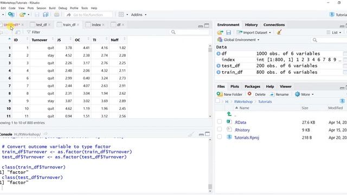The width and height of the screenshot is (347, 195).
Task: Switch to the Connections tab
Action: tap(274, 25)
